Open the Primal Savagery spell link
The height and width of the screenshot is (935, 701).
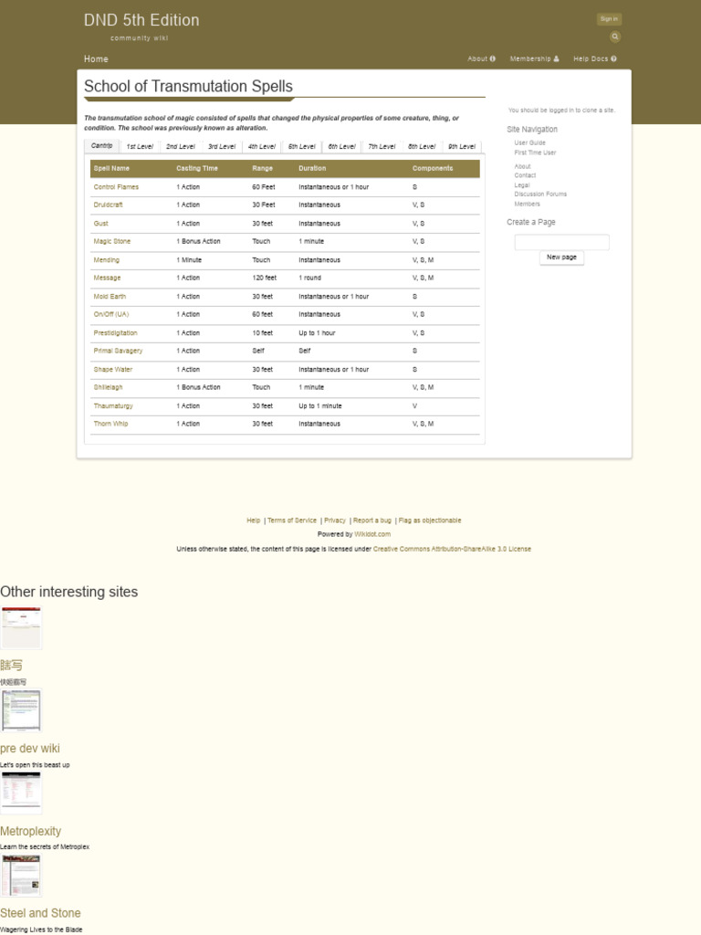click(x=118, y=352)
